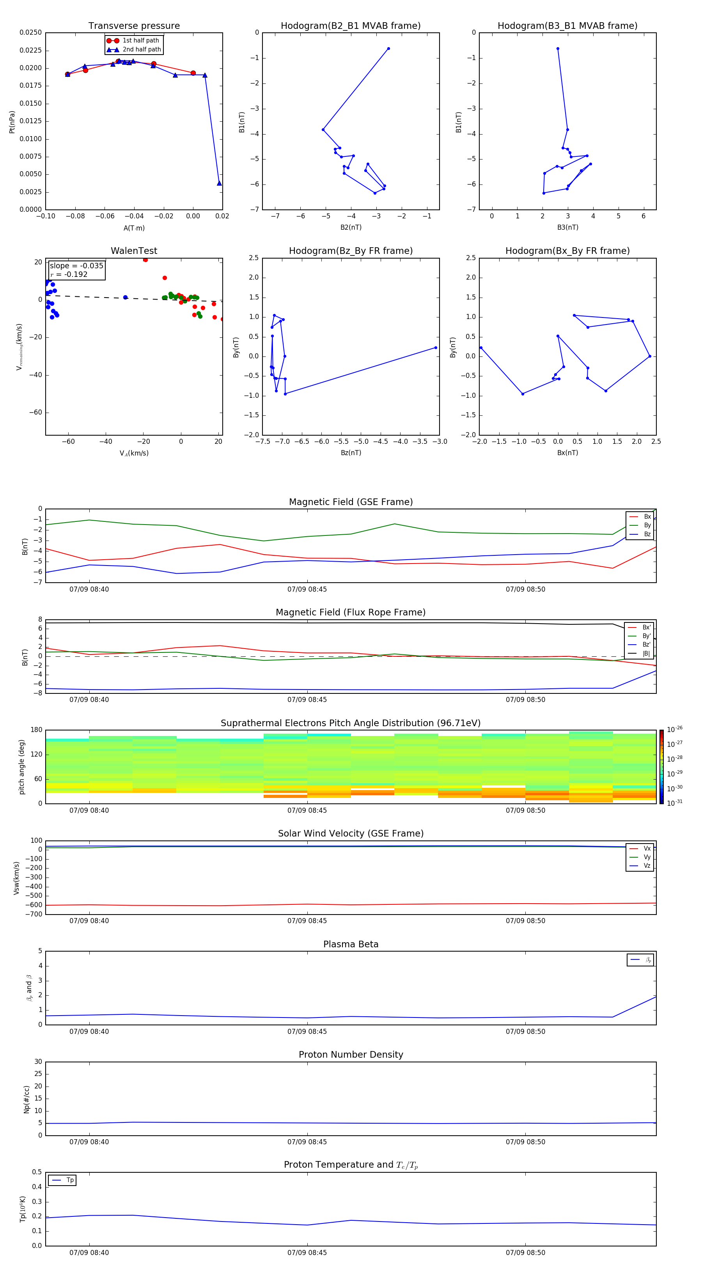Viewport: 702px width, 1287px height.
Task: Select the |B| legend entry in Flux Rope plot
Action: click(x=639, y=654)
